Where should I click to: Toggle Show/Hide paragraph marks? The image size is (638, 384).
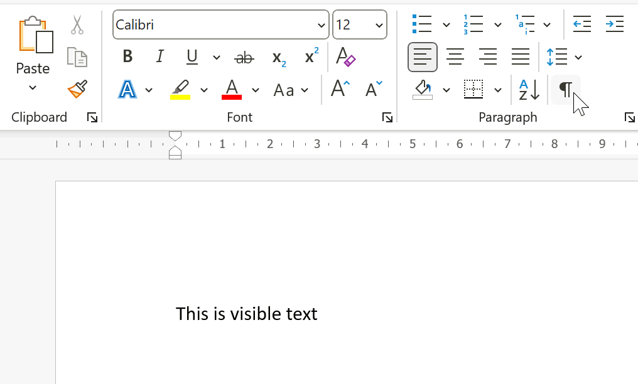pyautogui.click(x=565, y=90)
